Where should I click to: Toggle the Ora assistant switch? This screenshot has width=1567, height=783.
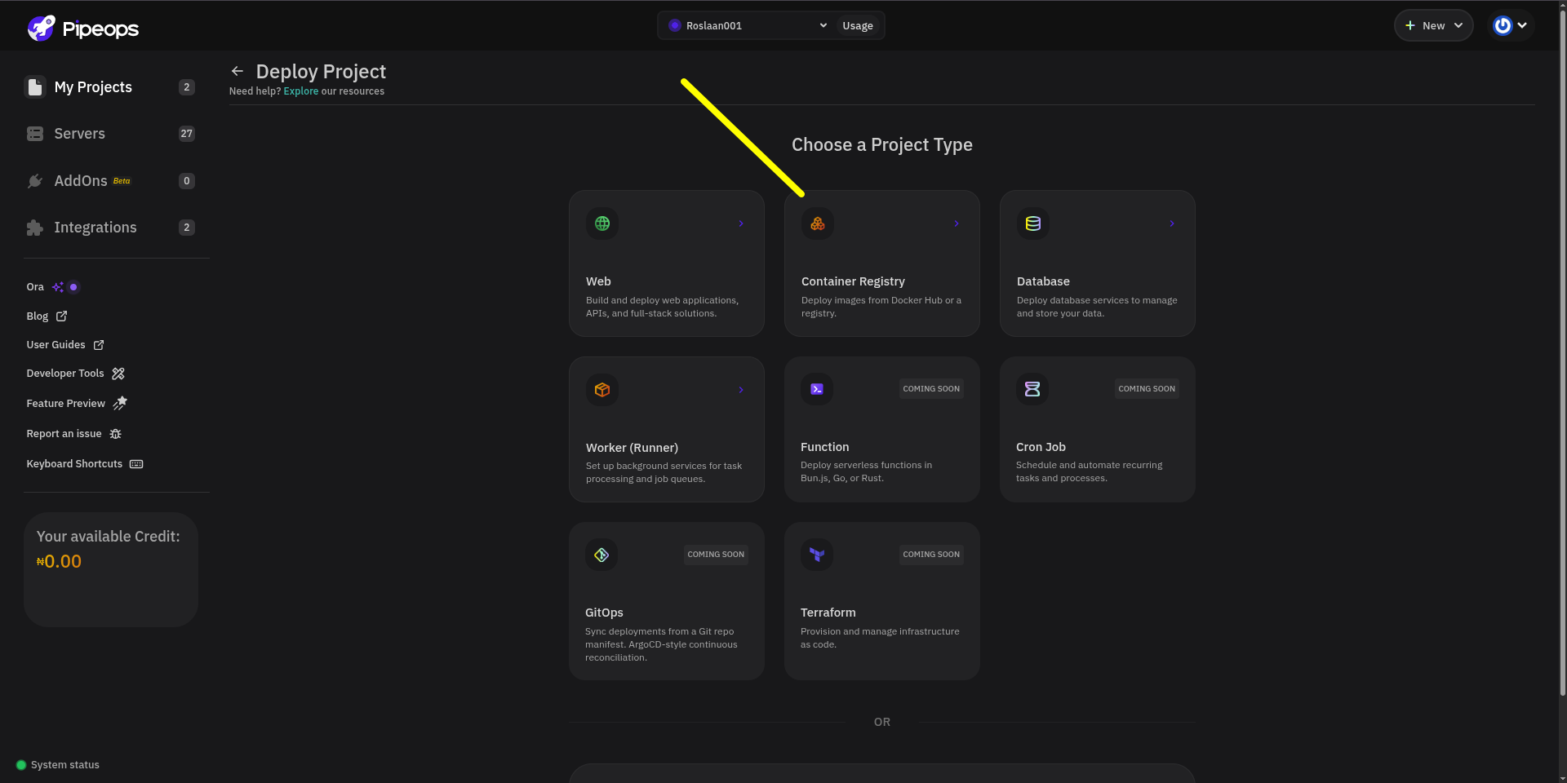(x=73, y=287)
